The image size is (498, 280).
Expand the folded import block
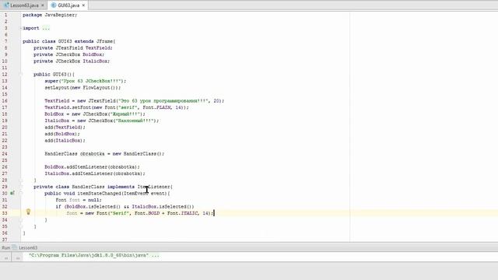(x=21, y=28)
